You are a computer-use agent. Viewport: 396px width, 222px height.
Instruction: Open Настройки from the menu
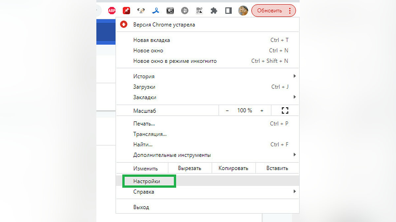(x=147, y=181)
